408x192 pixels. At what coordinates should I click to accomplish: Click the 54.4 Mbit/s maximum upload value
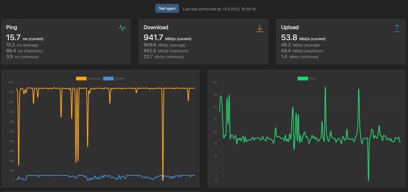point(302,51)
